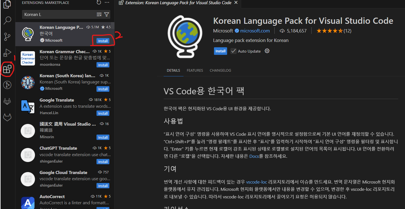Image resolution: width=405 pixels, height=209 pixels.
Task: Open the Search view in activity bar
Action: click(x=8, y=20)
